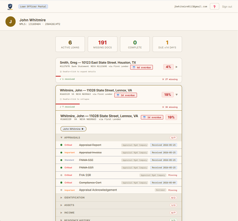Viewport: 238px width, 221px height.
Task: Click the 1/2 count on ASSETS
Action: pyautogui.click(x=173, y=205)
